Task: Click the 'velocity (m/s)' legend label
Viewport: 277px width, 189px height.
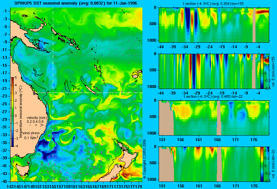Action: coord(37,118)
